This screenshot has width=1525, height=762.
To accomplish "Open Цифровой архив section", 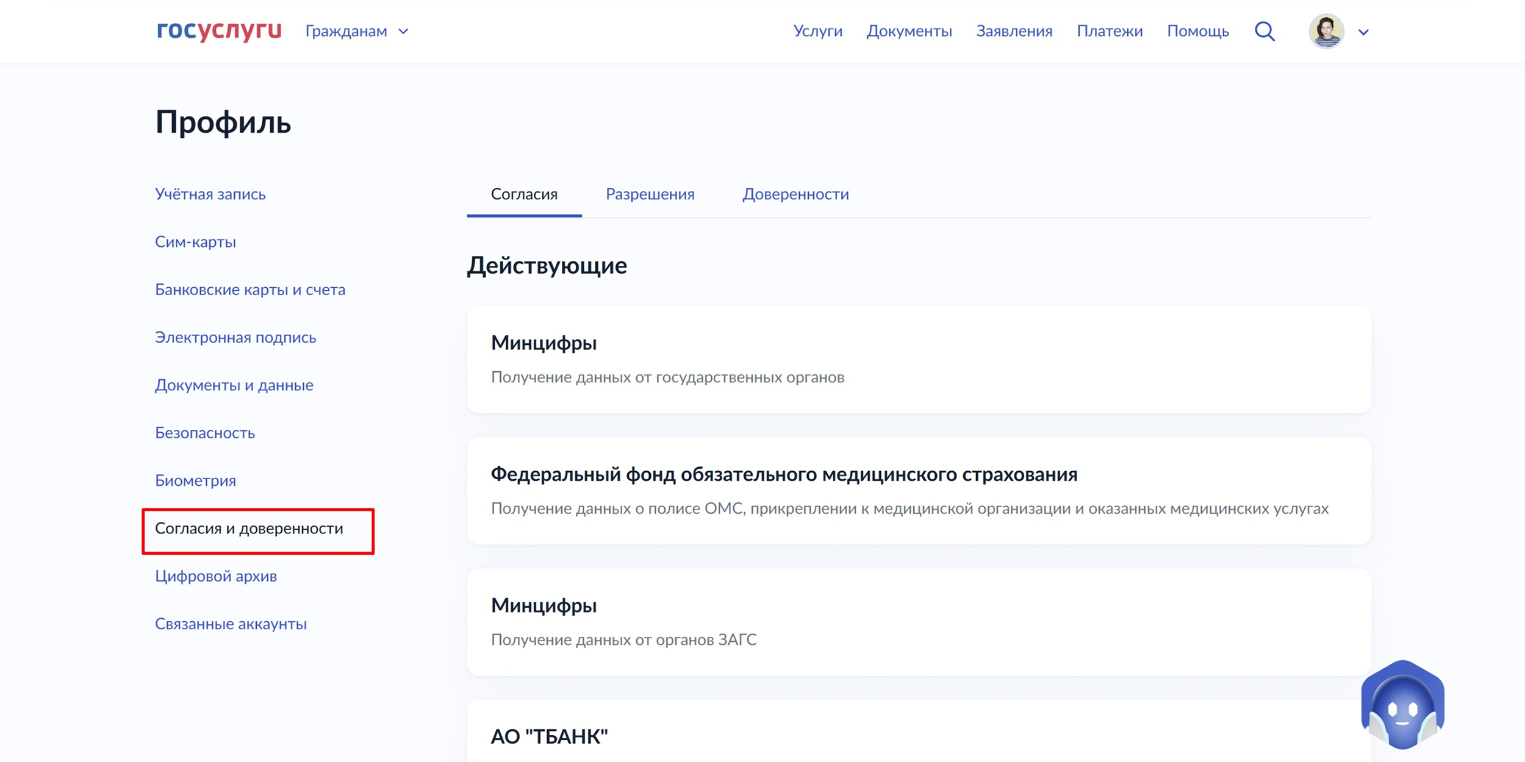I will [216, 576].
